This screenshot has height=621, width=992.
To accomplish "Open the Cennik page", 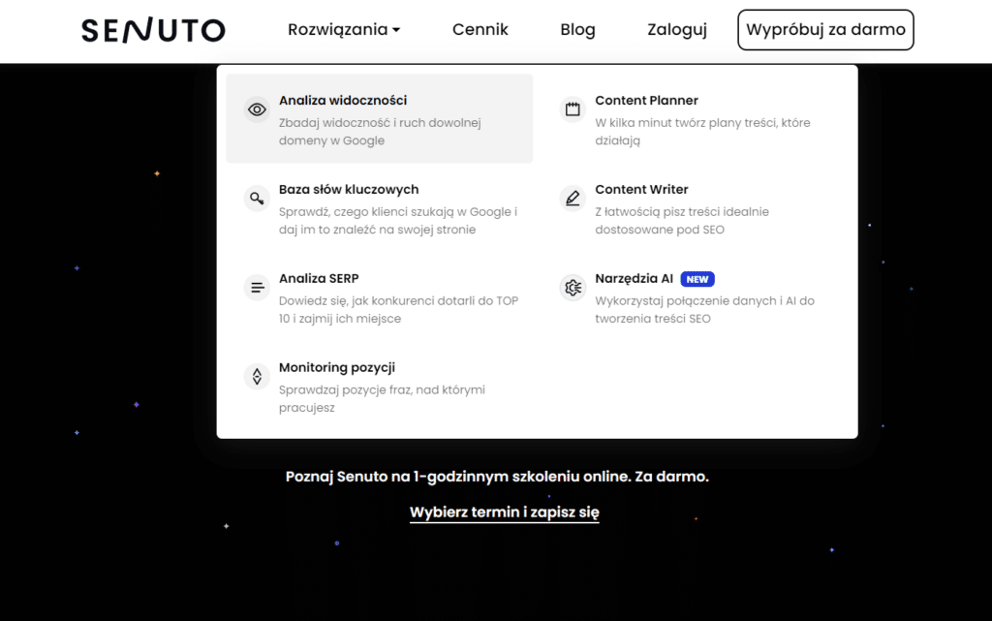I will point(480,29).
